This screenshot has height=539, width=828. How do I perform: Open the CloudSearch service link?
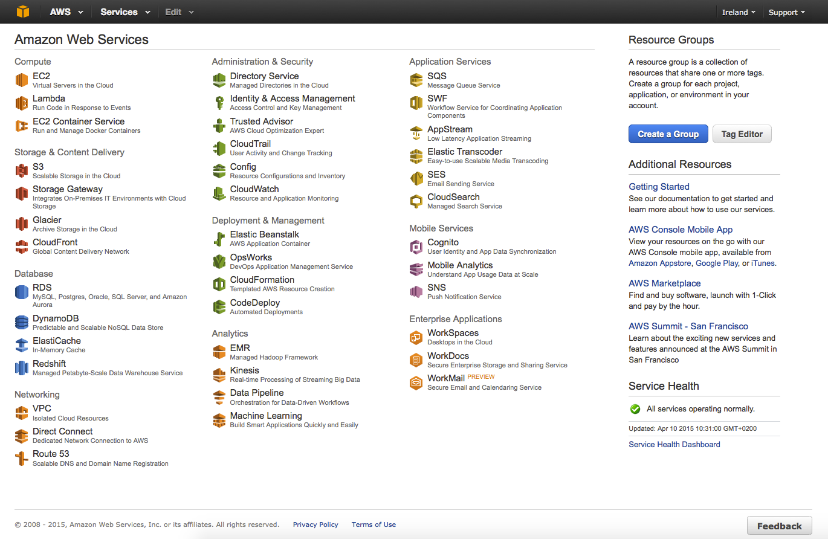coord(454,197)
